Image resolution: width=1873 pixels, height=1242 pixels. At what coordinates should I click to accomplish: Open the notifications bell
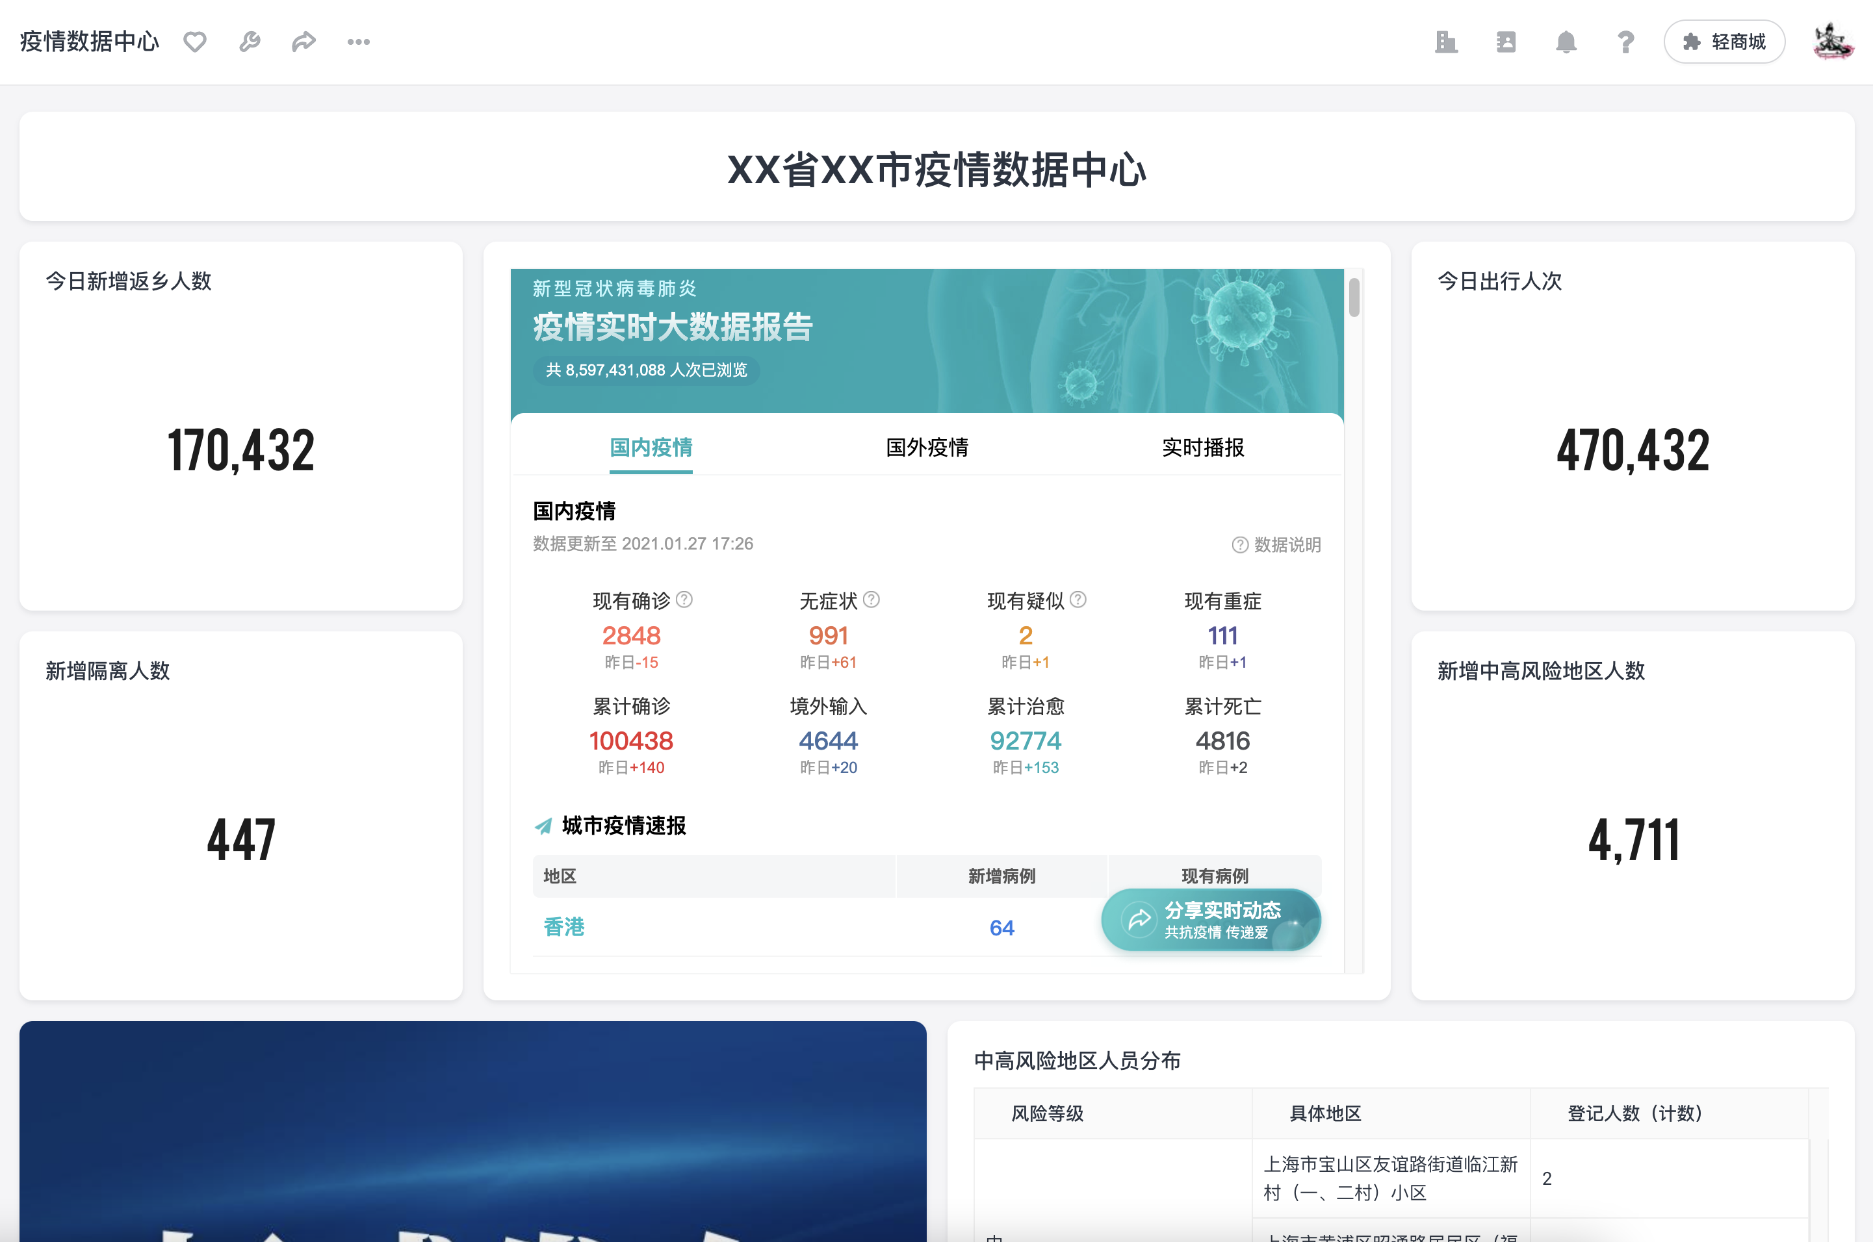(1566, 42)
